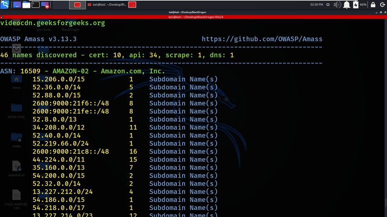Click the 2600:9000:21fe::/48 netblock

(70, 111)
